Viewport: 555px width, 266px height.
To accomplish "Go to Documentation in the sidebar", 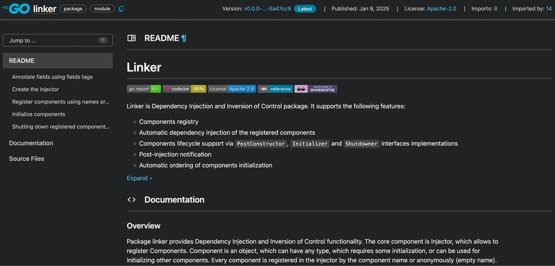I will click(x=31, y=143).
